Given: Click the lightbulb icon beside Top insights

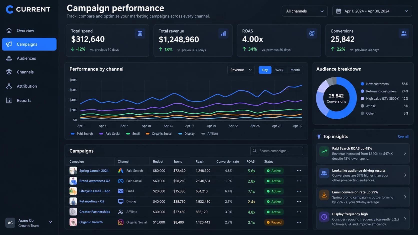Looking at the screenshot, I should [x=319, y=137].
